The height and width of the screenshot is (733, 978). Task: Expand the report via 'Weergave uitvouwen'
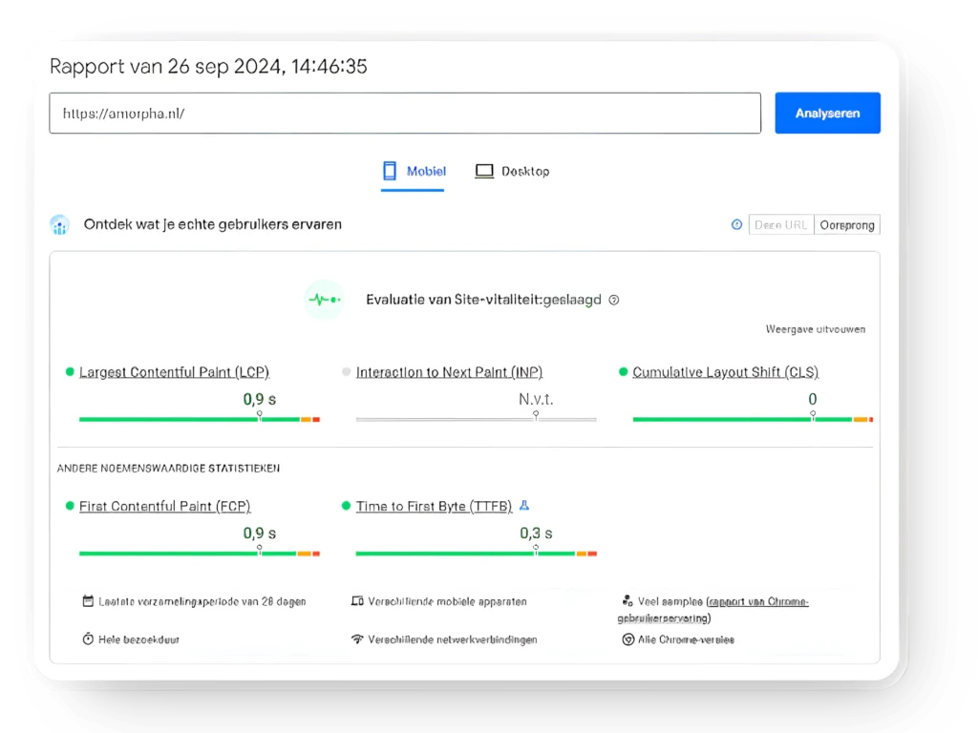pyautogui.click(x=815, y=328)
